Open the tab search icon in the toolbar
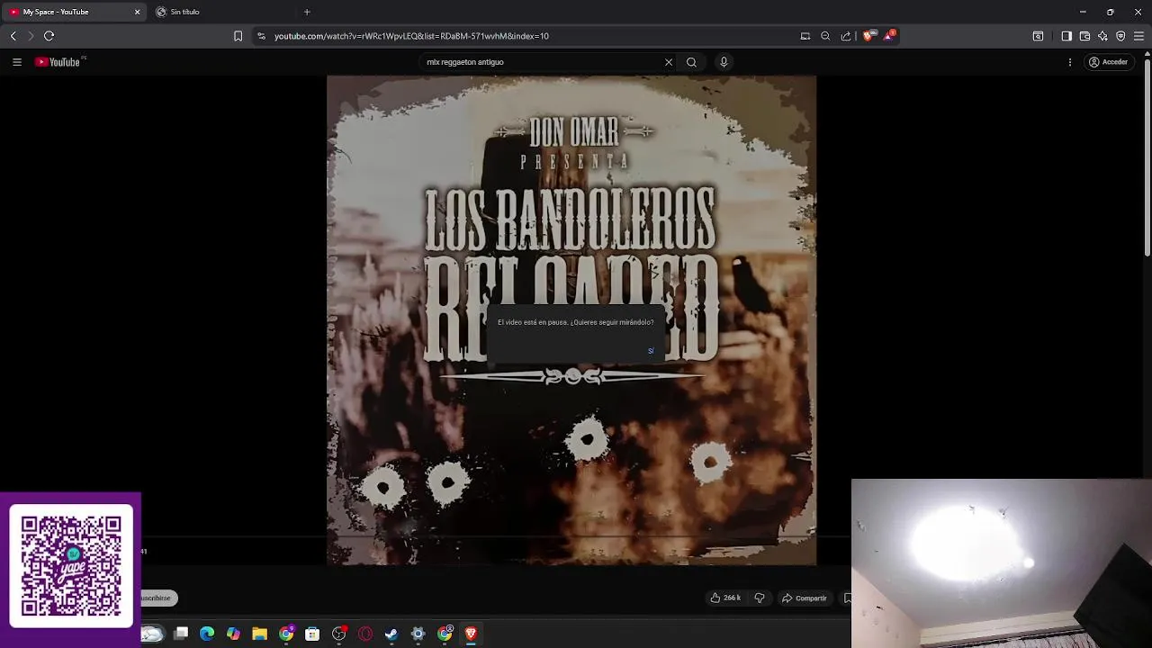Image resolution: width=1152 pixels, height=648 pixels. click(1038, 36)
